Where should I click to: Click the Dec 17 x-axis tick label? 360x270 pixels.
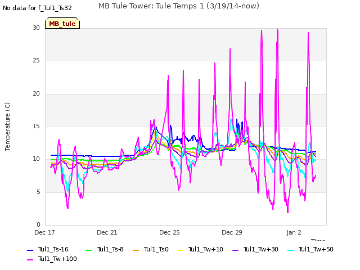44,232
